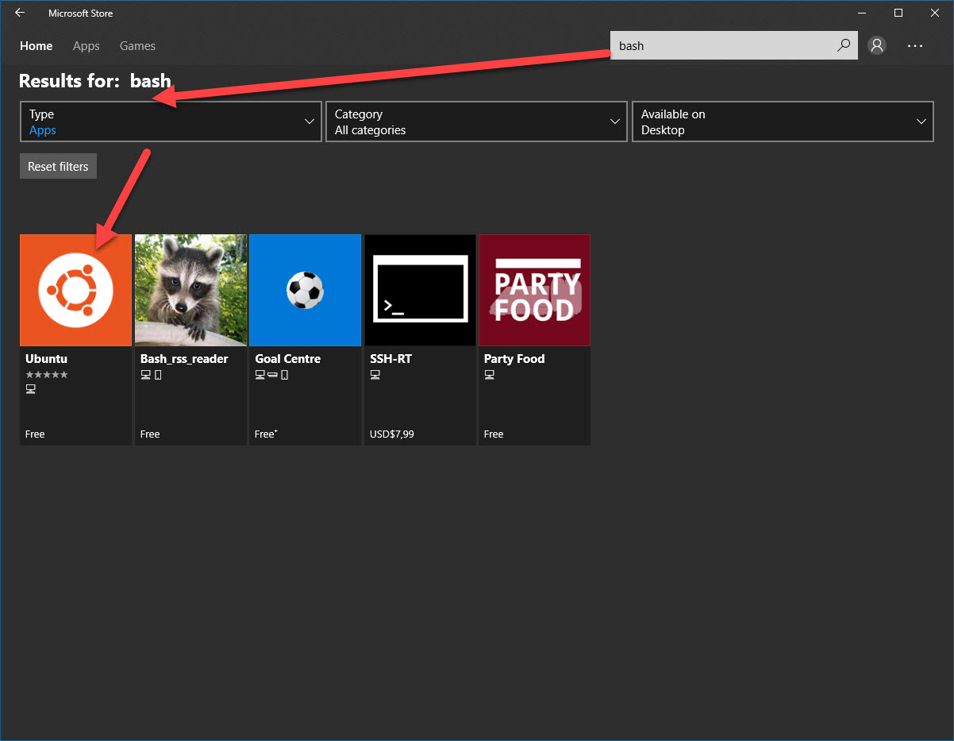Click the back arrow in title bar

20,13
